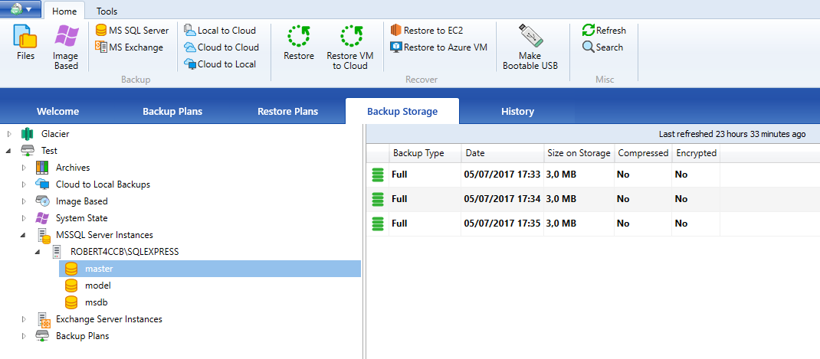This screenshot has width=820, height=359.
Task: Select Cloud to Local backup
Action: 220,64
